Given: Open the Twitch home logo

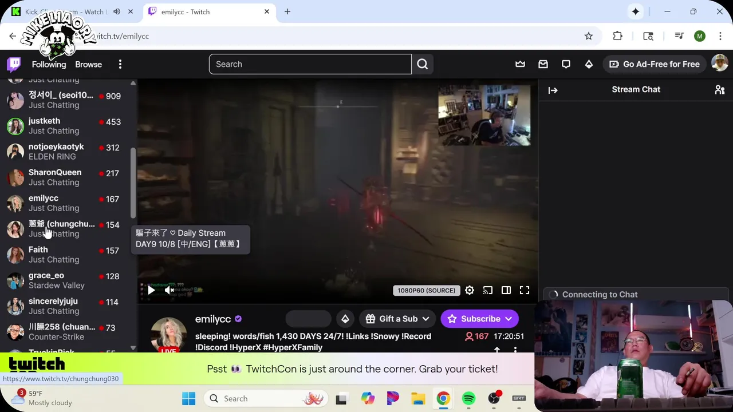Looking at the screenshot, I should click(x=14, y=64).
